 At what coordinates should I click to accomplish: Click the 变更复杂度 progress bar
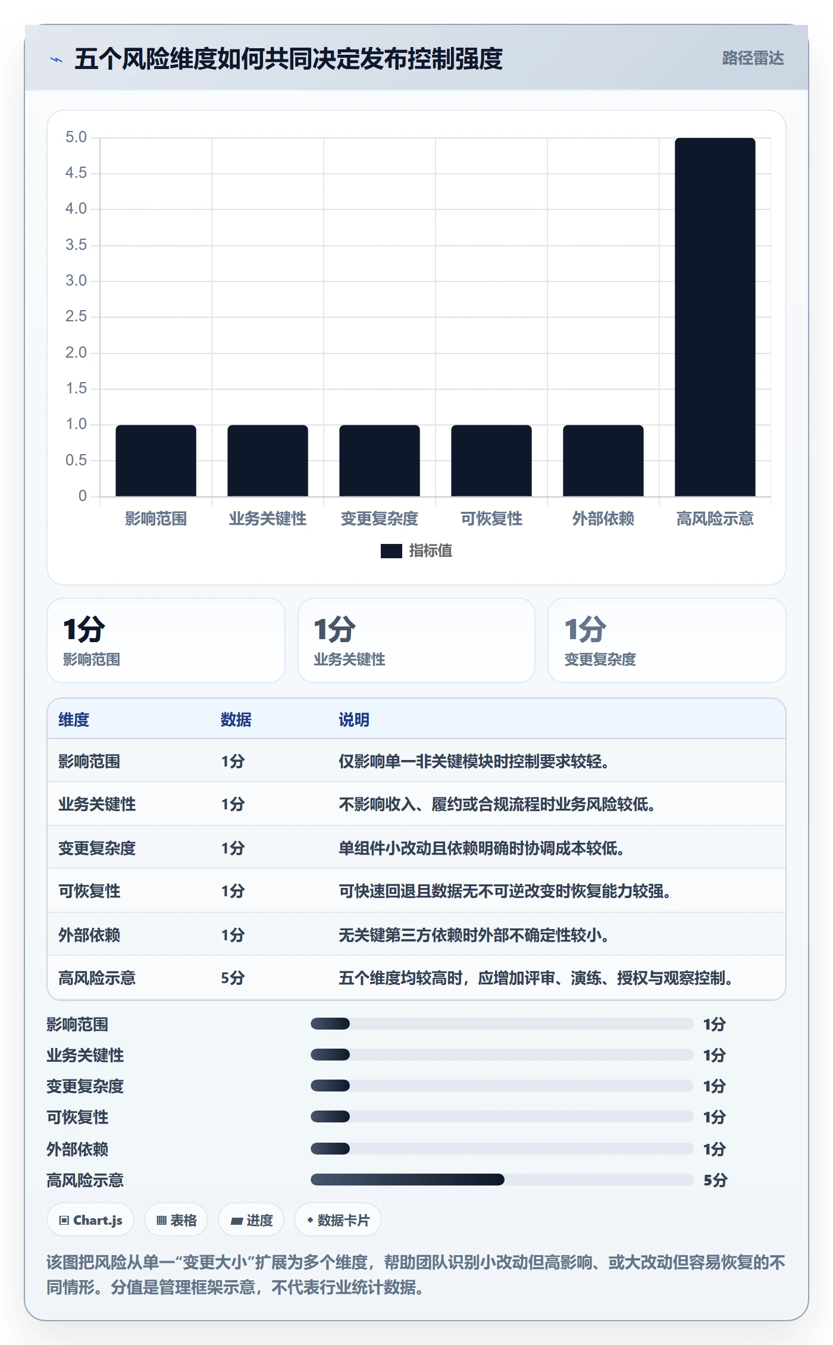502,1086
